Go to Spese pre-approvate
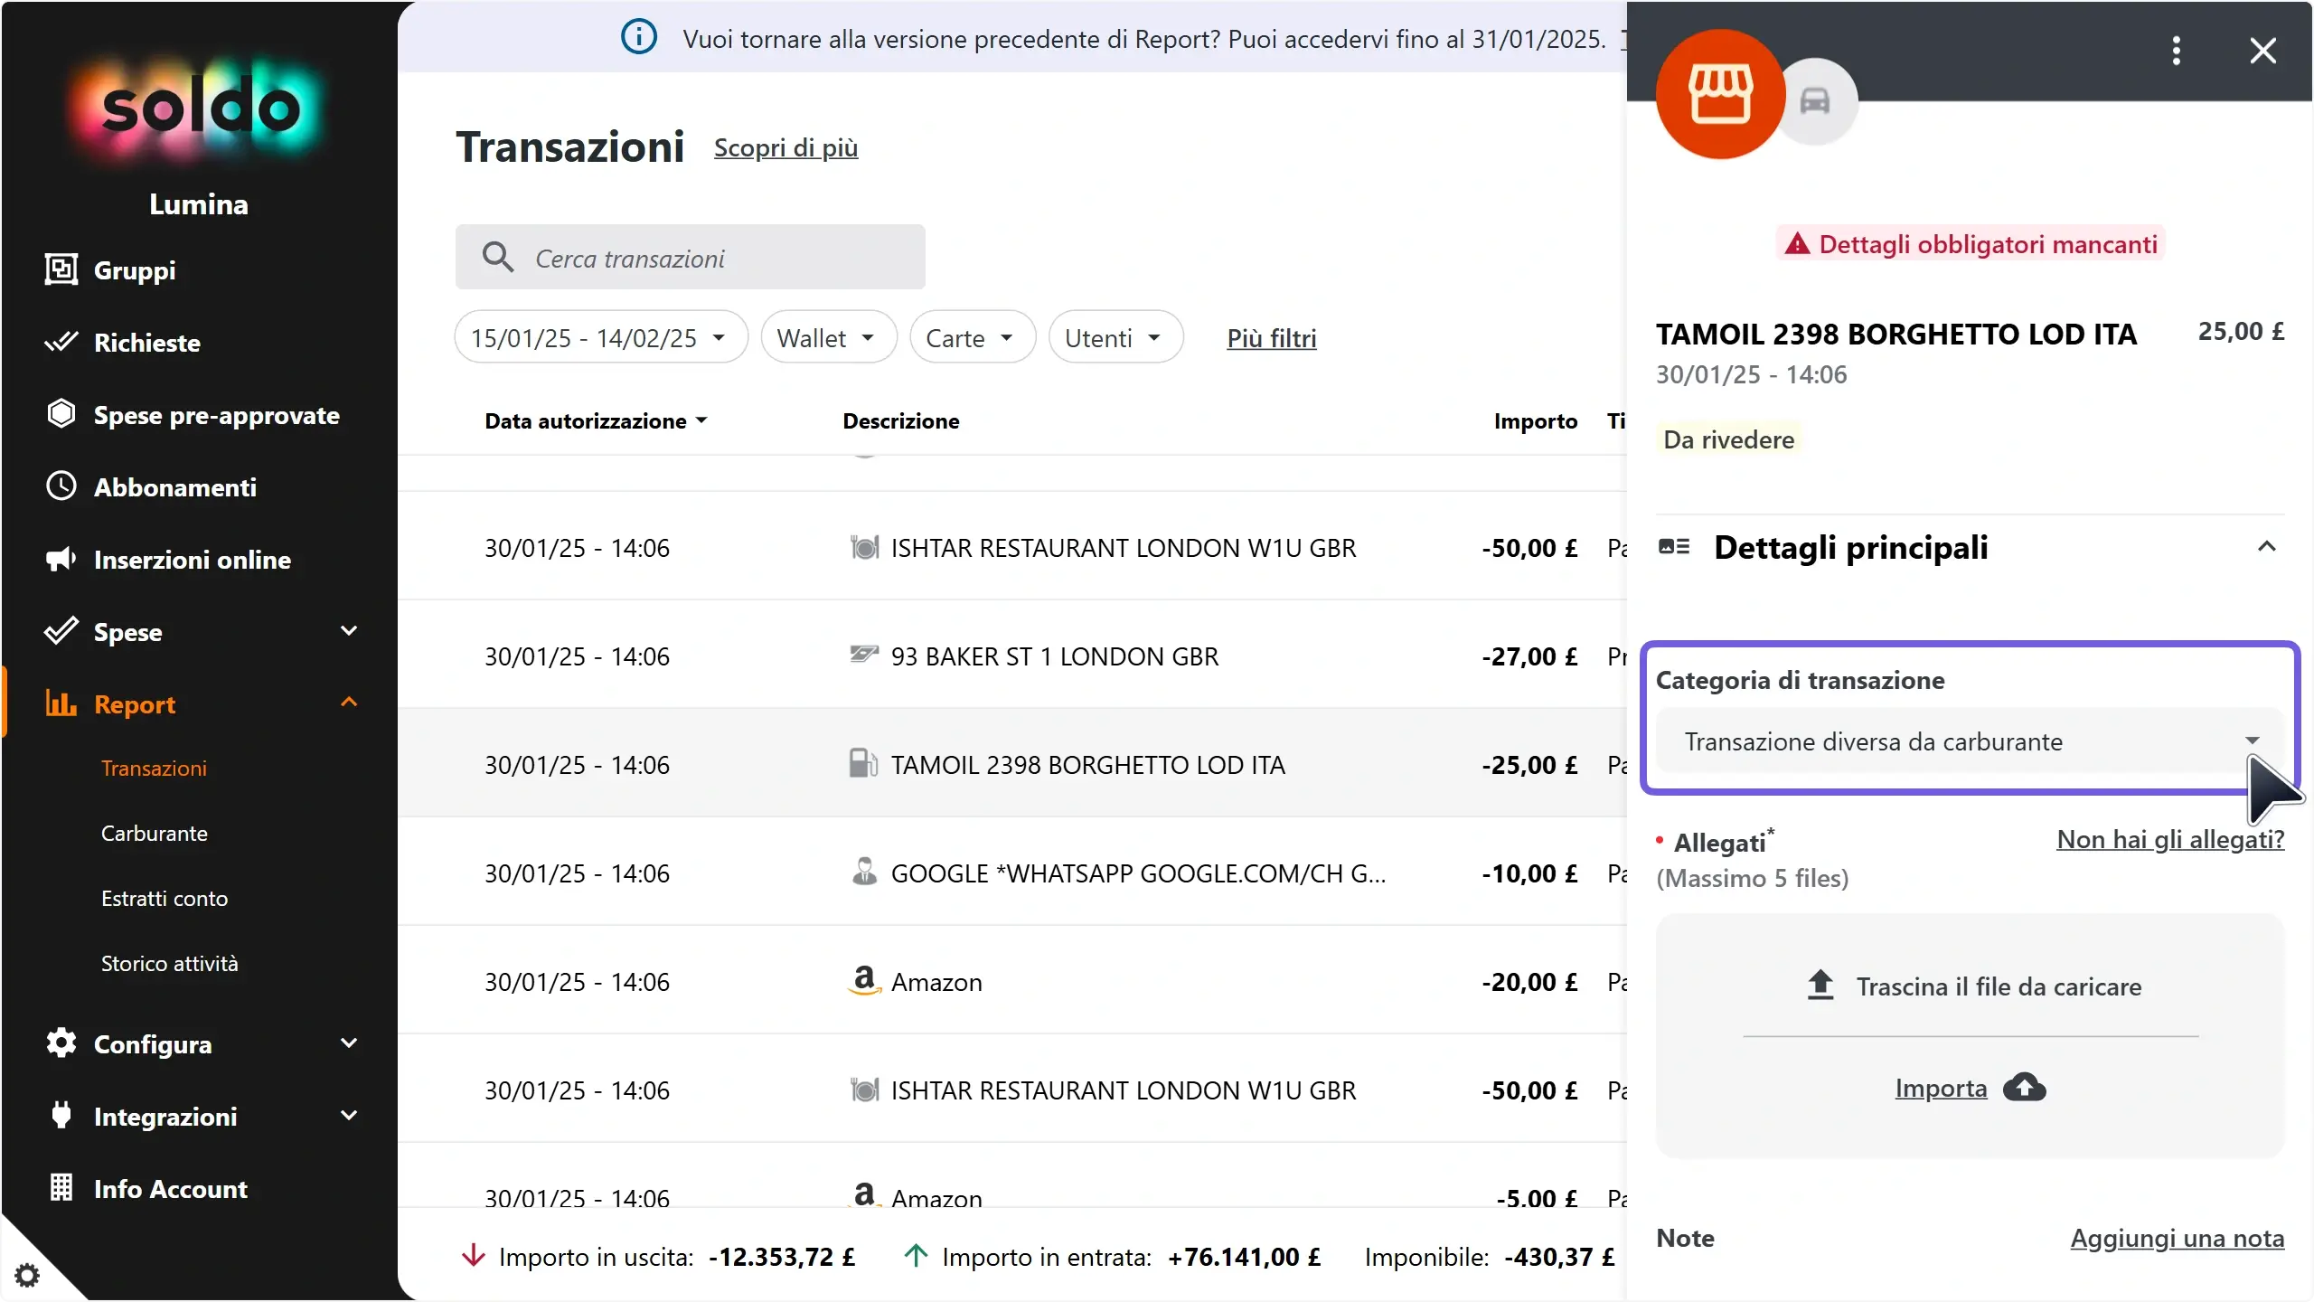 click(x=217, y=415)
